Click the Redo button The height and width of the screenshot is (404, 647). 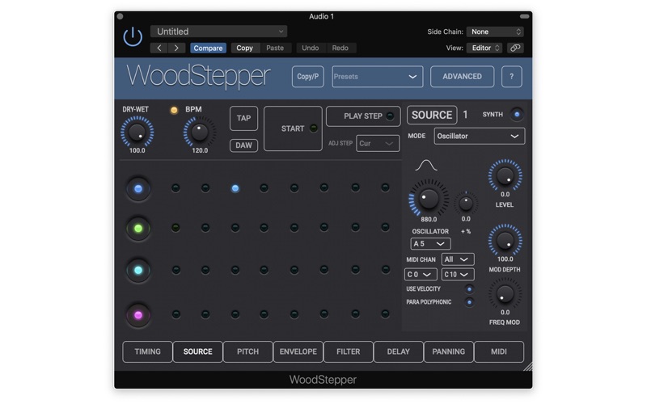pos(340,48)
